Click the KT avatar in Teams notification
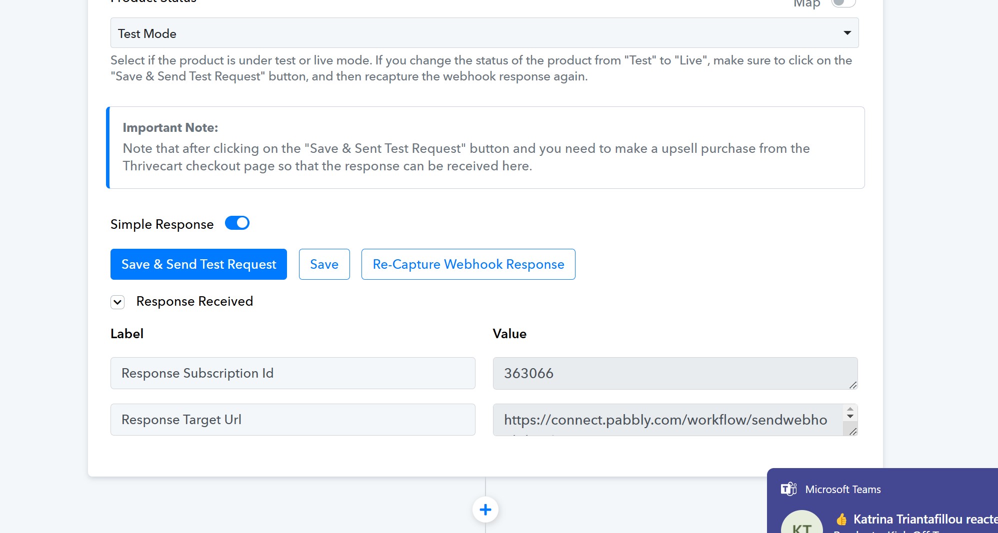The width and height of the screenshot is (998, 533). pyautogui.click(x=802, y=523)
